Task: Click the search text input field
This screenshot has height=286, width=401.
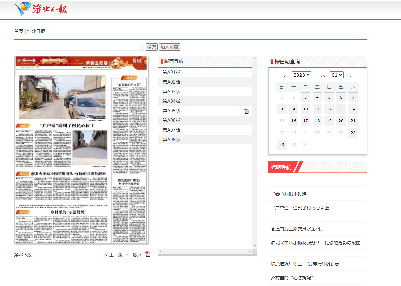Action: pyautogui.click(x=80, y=47)
